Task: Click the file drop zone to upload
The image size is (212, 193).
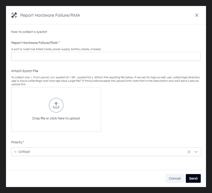Action: point(56,109)
